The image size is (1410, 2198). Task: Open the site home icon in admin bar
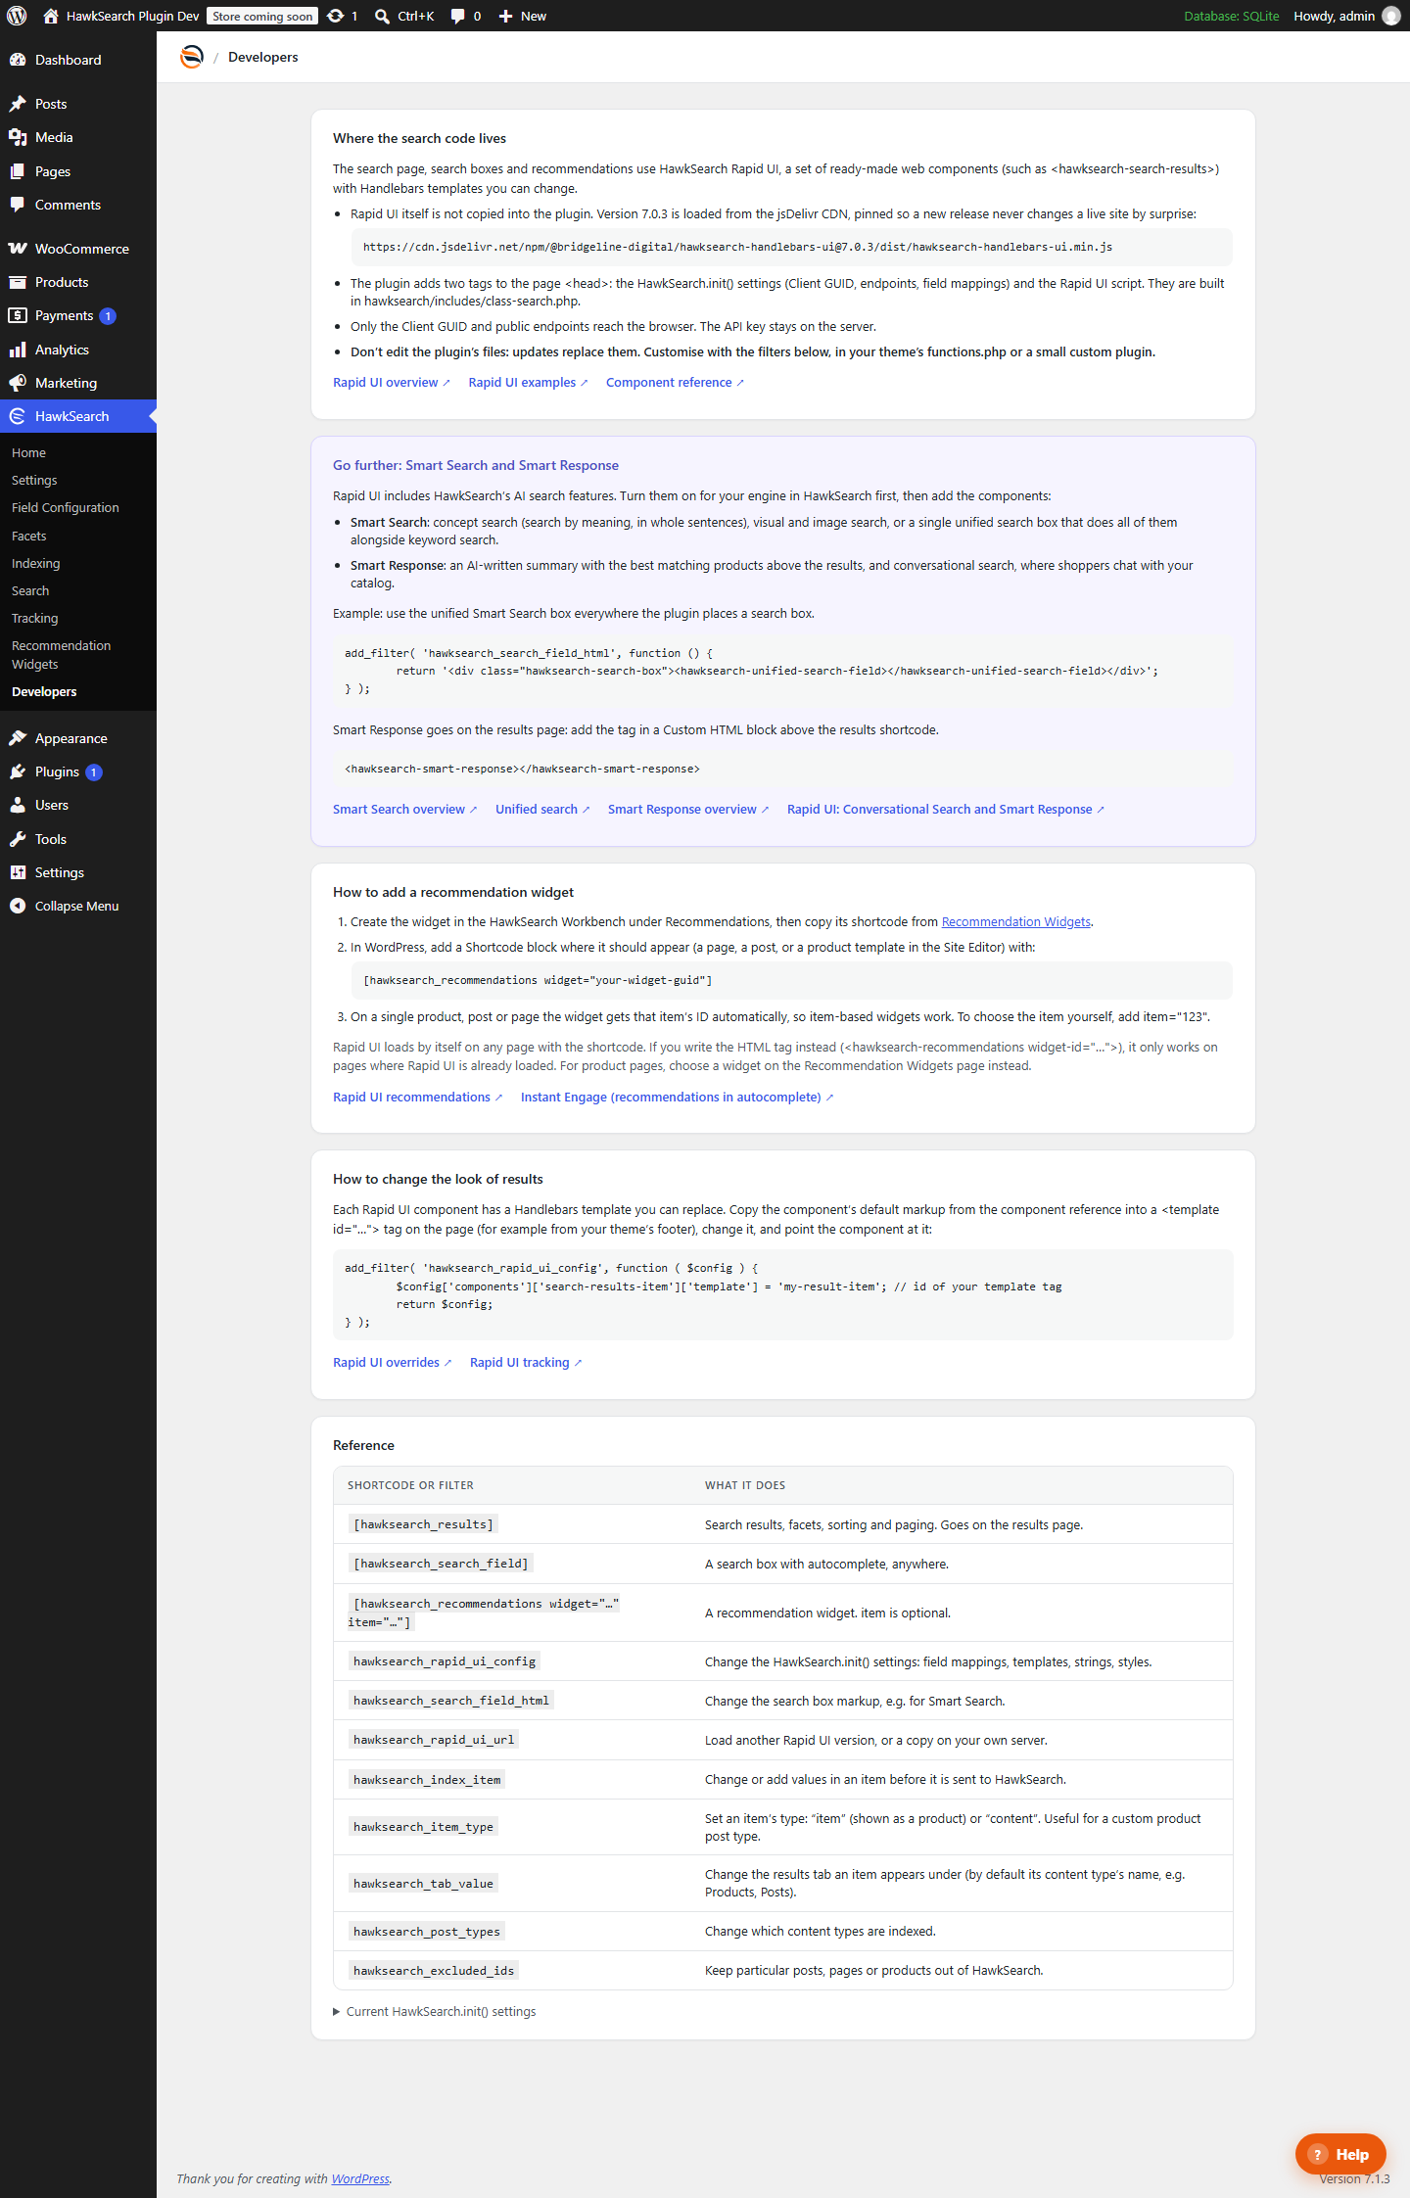tap(51, 16)
